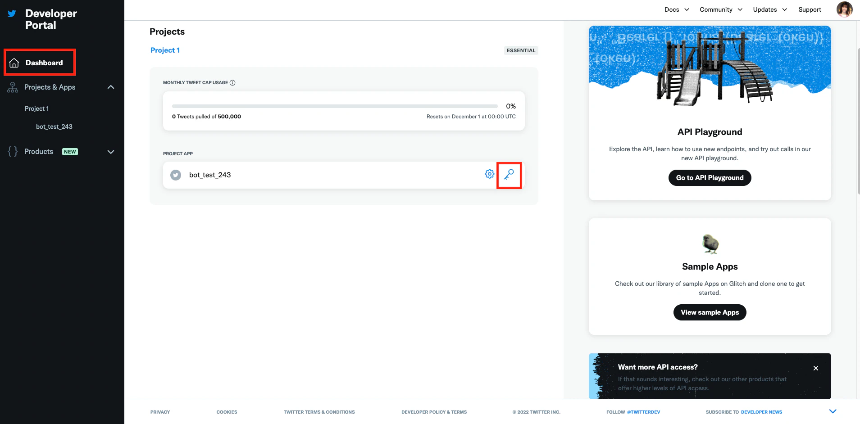Subscribe to Developer News link

(x=761, y=412)
